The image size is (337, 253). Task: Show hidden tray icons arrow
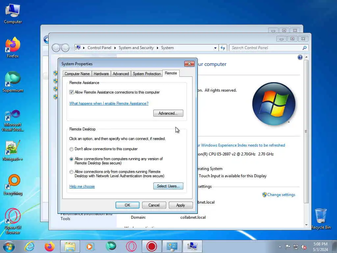pyautogui.click(x=280, y=247)
